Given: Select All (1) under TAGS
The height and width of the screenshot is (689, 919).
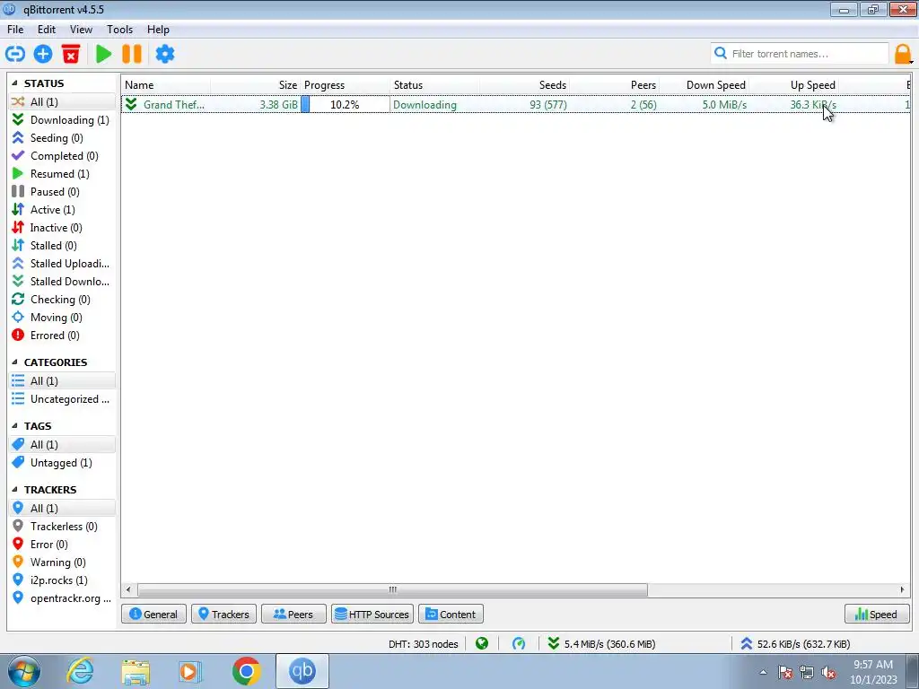Looking at the screenshot, I should coord(61,445).
